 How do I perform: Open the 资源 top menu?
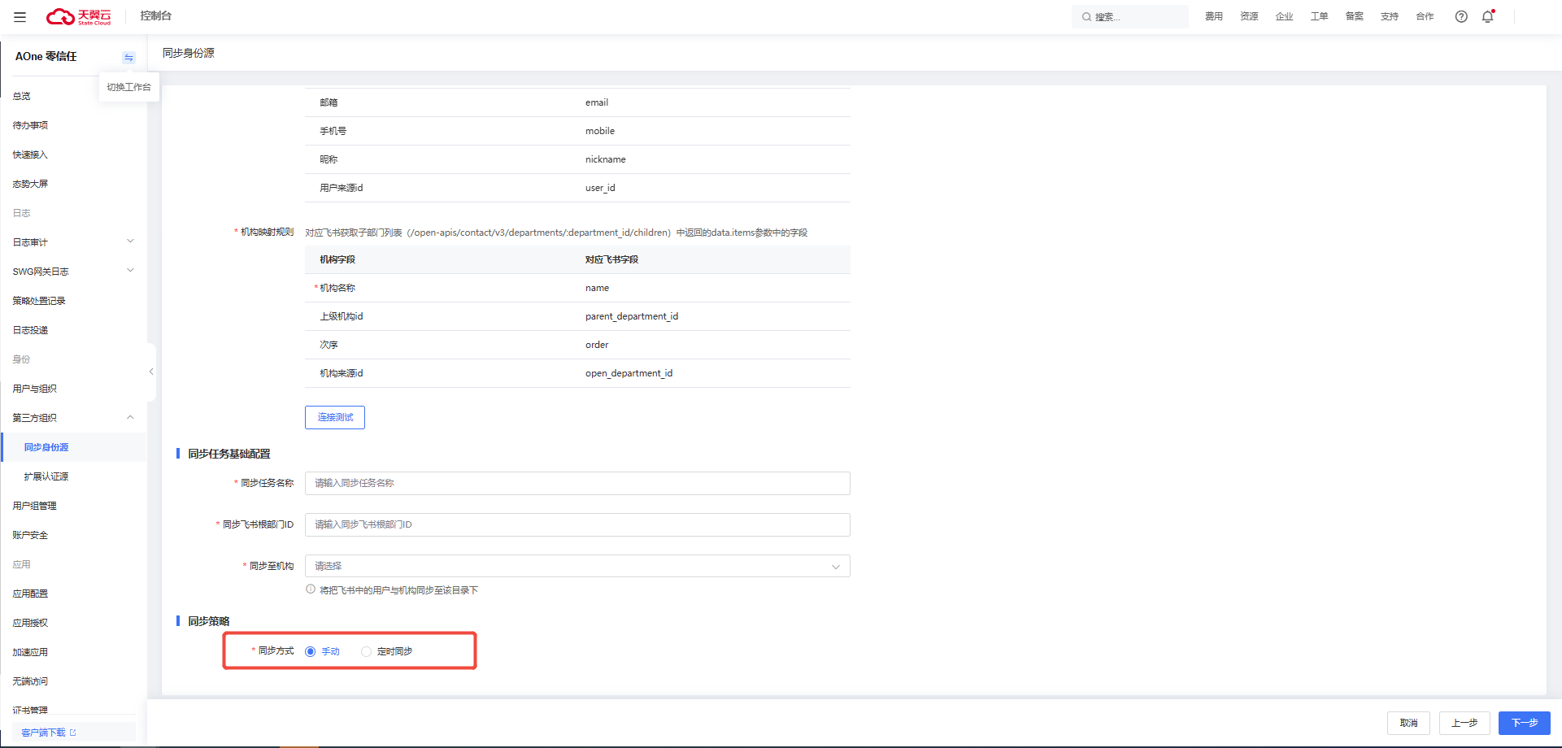pyautogui.click(x=1249, y=16)
